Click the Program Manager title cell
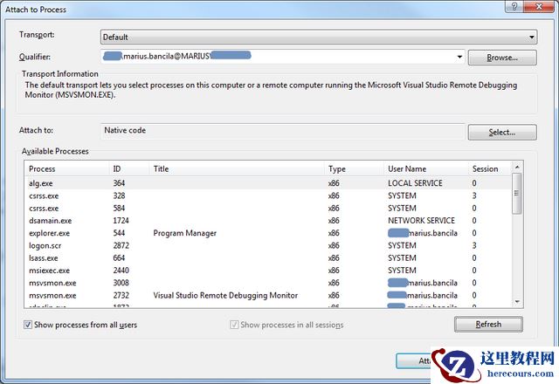 (184, 233)
